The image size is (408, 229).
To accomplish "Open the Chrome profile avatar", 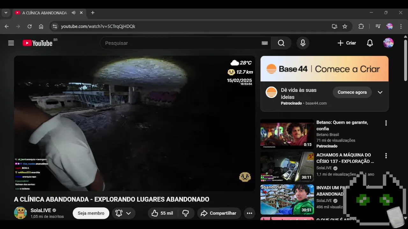I will point(390,26).
